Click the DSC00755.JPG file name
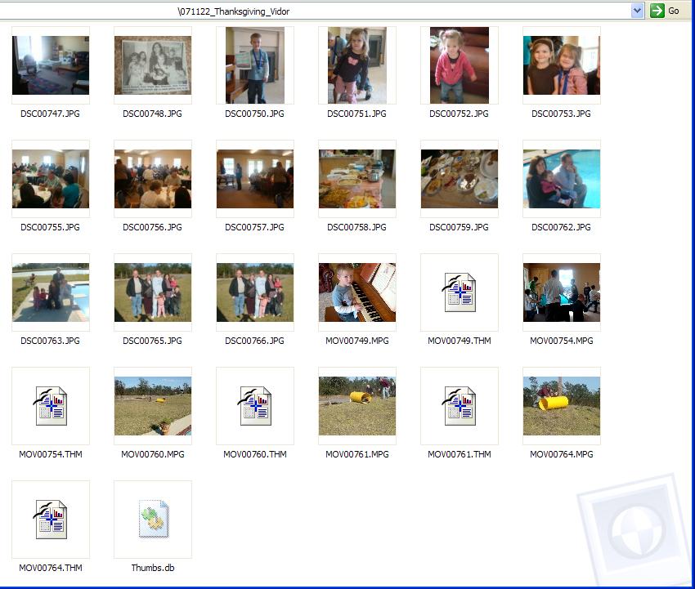The width and height of the screenshot is (695, 589). [50, 227]
